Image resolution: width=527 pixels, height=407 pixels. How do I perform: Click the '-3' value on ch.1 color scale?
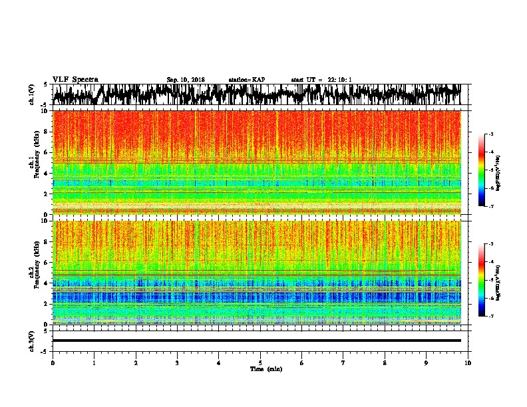[490, 134]
